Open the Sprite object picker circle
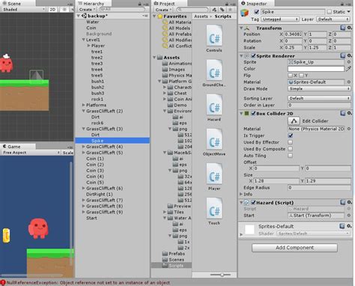The width and height of the screenshot is (355, 286). click(x=349, y=62)
